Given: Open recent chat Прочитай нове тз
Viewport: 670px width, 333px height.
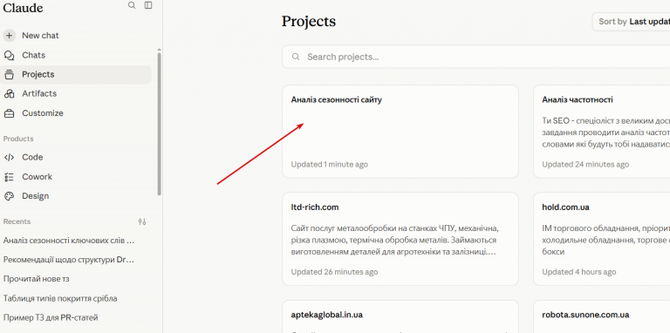Looking at the screenshot, I should tap(37, 279).
